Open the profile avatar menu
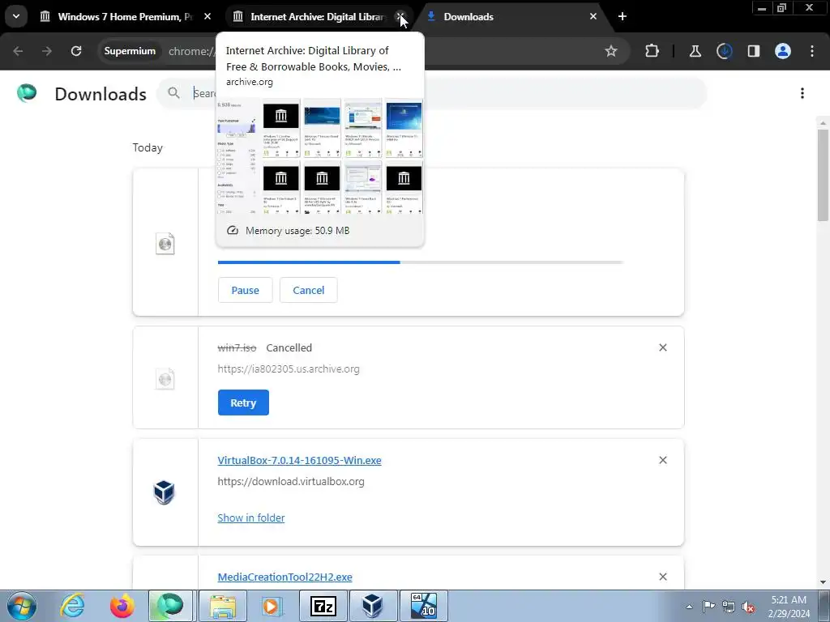This screenshot has height=622, width=830. click(783, 51)
